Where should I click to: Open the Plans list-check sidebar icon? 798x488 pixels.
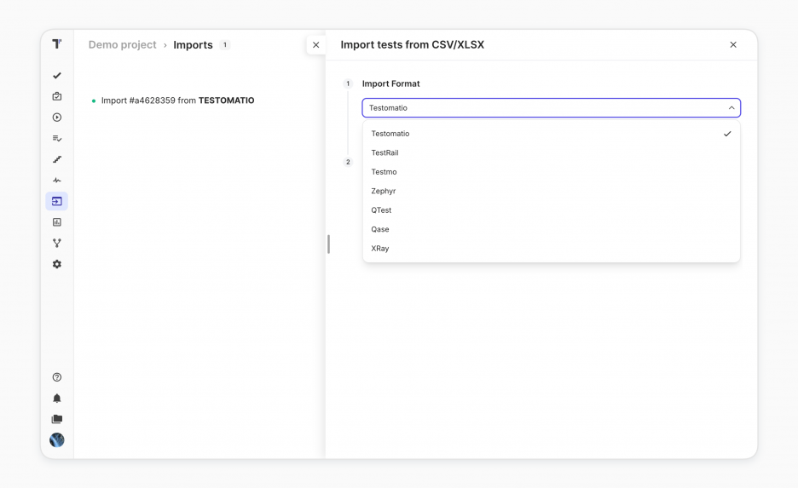[x=57, y=138]
